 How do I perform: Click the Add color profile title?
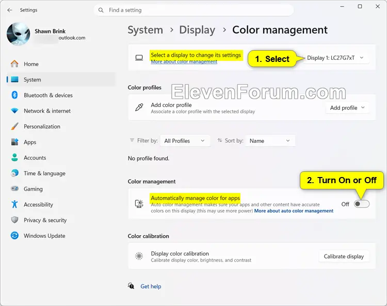pos(171,105)
